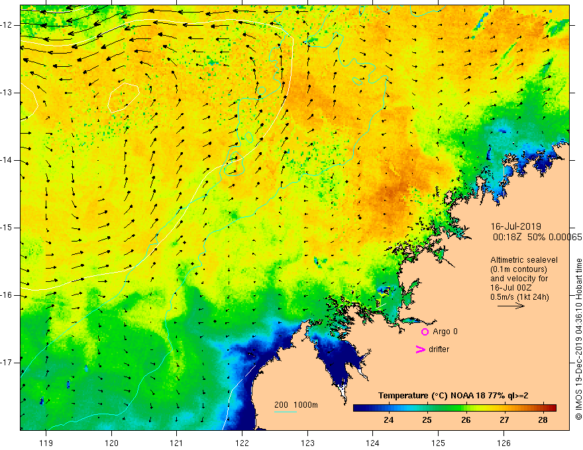Click the color bar tick label 24
The width and height of the screenshot is (583, 450).
[x=388, y=420]
